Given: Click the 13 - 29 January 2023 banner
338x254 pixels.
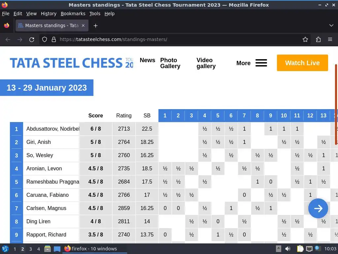Looking at the screenshot, I should coord(47,88).
